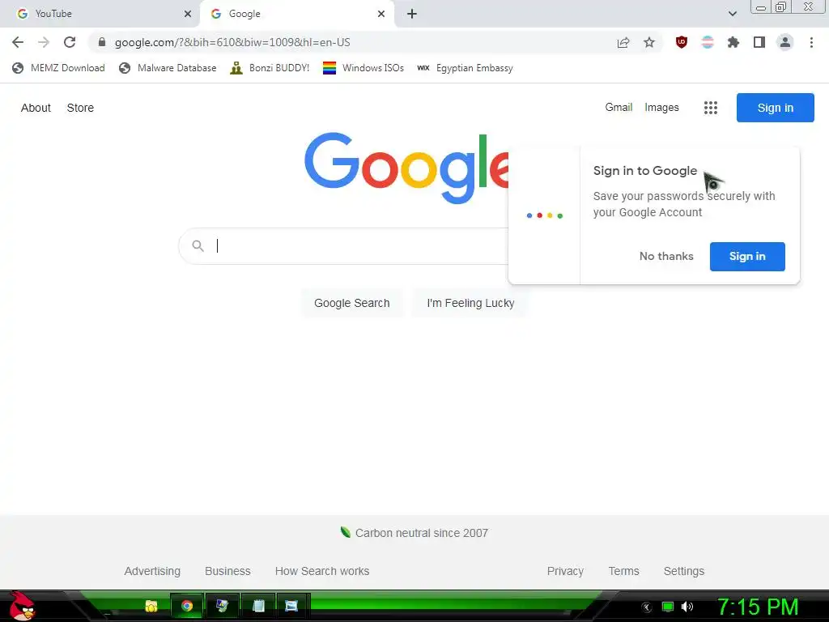Click the Google Search button
Image resolution: width=829 pixels, height=622 pixels.
[x=351, y=303]
